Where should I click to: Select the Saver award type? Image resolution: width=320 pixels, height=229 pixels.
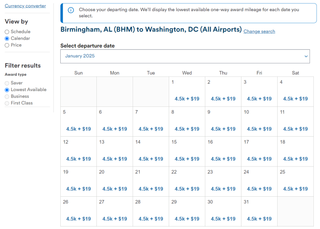[7, 83]
